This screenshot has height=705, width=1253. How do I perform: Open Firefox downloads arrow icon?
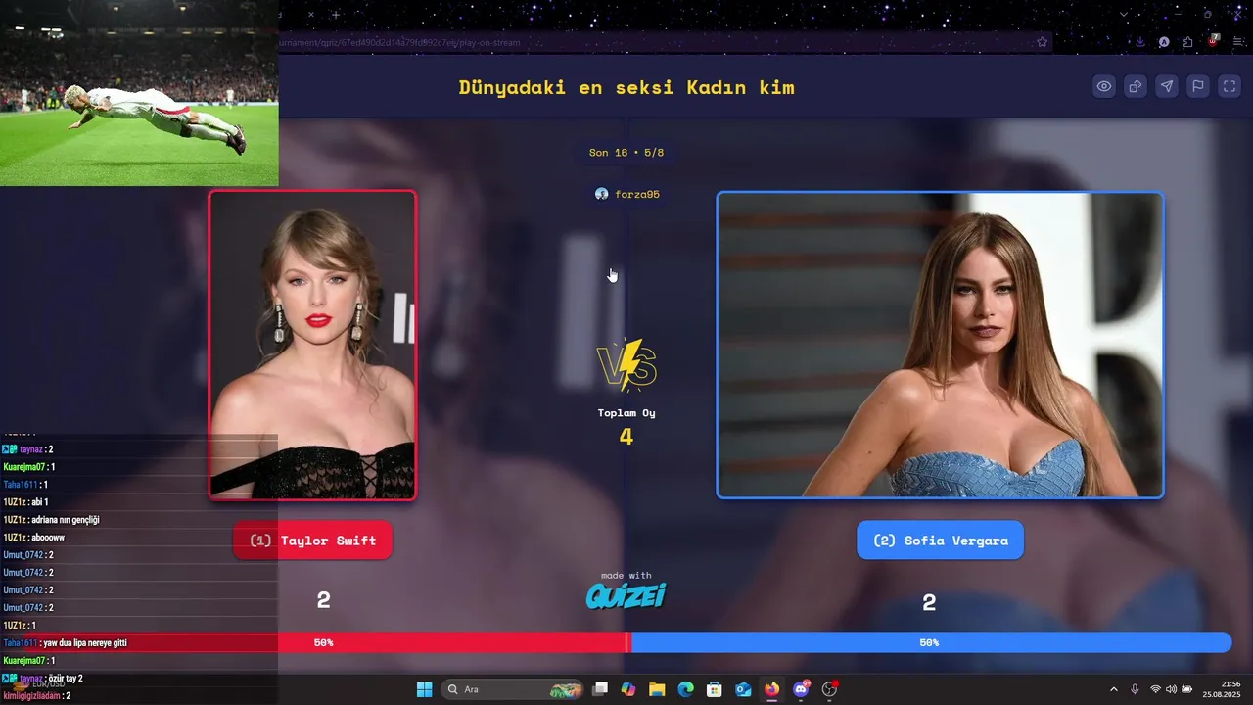click(x=1140, y=42)
